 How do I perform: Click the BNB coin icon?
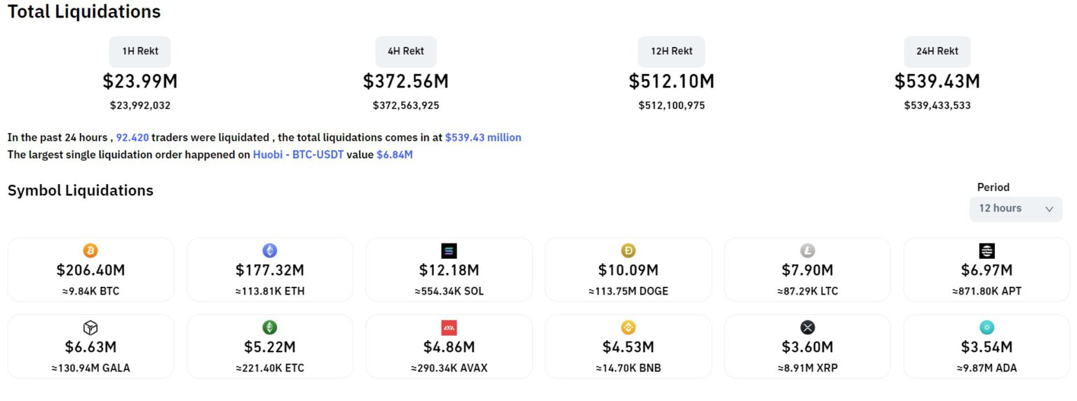point(628,328)
